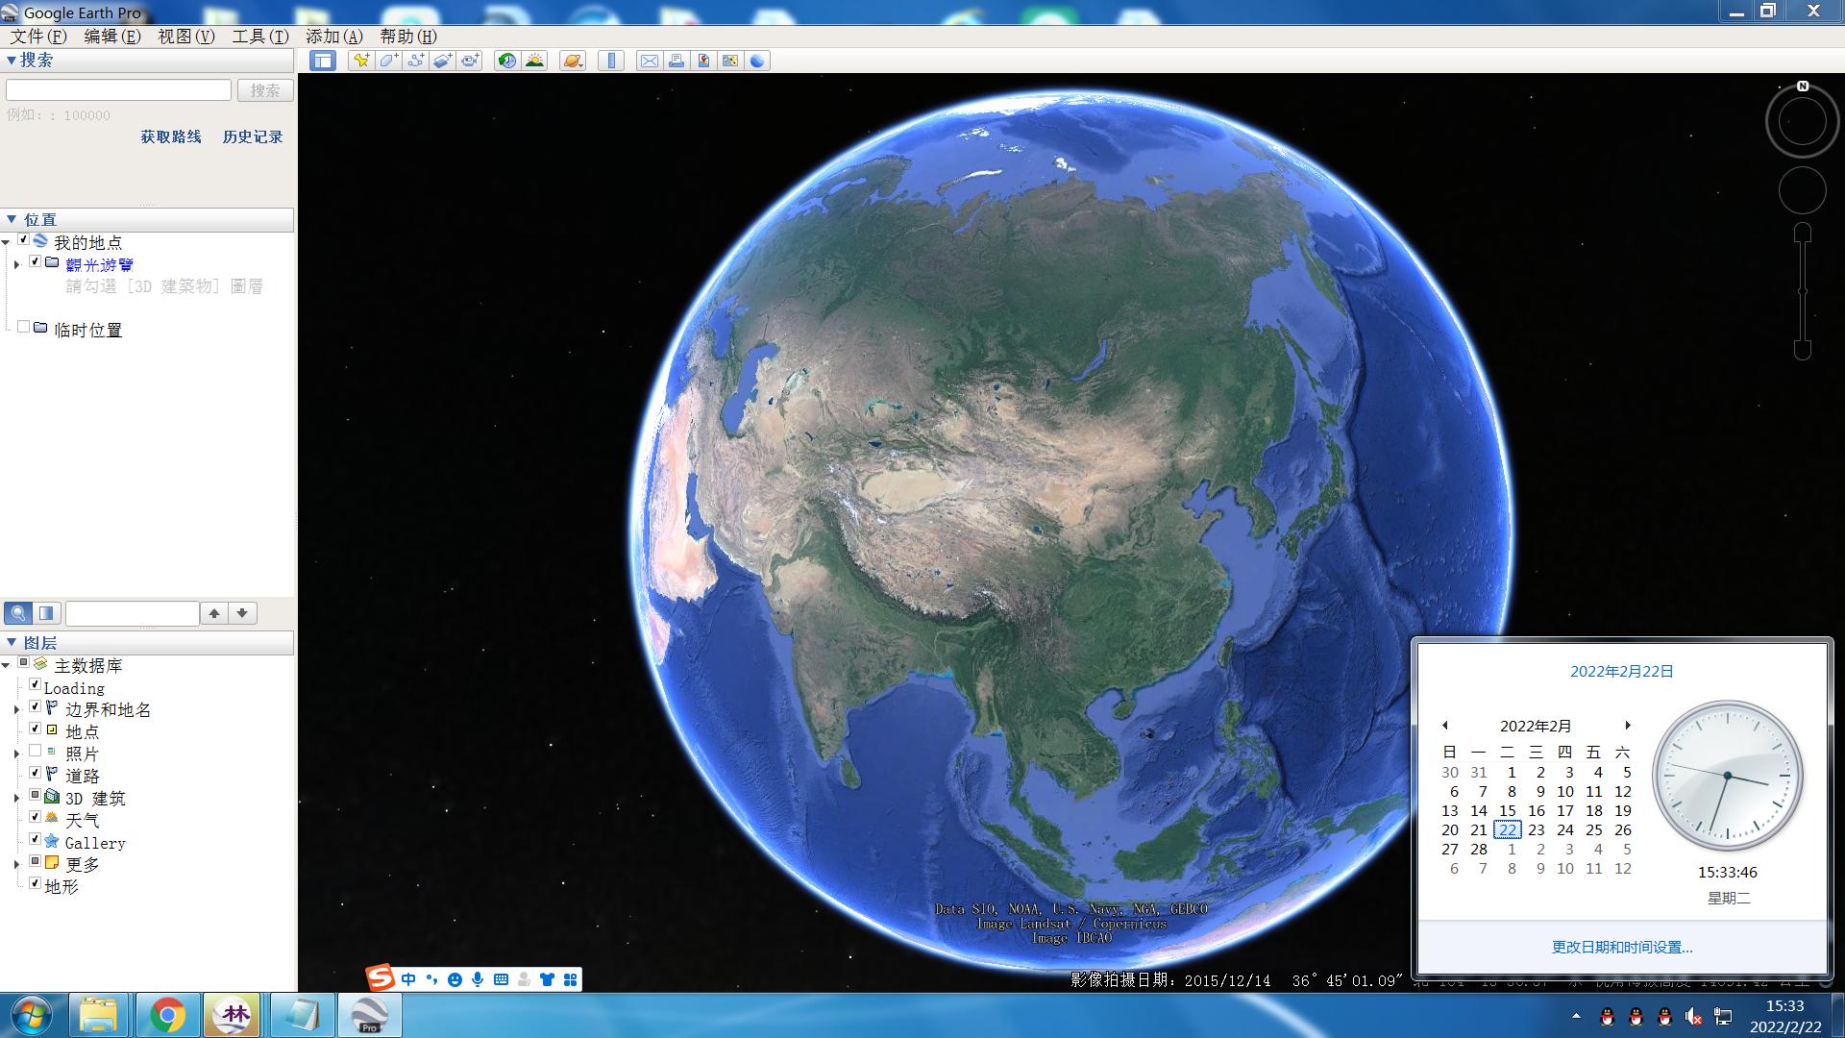This screenshot has width=1845, height=1038.
Task: Disable the 道路 layer checkbox
Action: (x=36, y=774)
